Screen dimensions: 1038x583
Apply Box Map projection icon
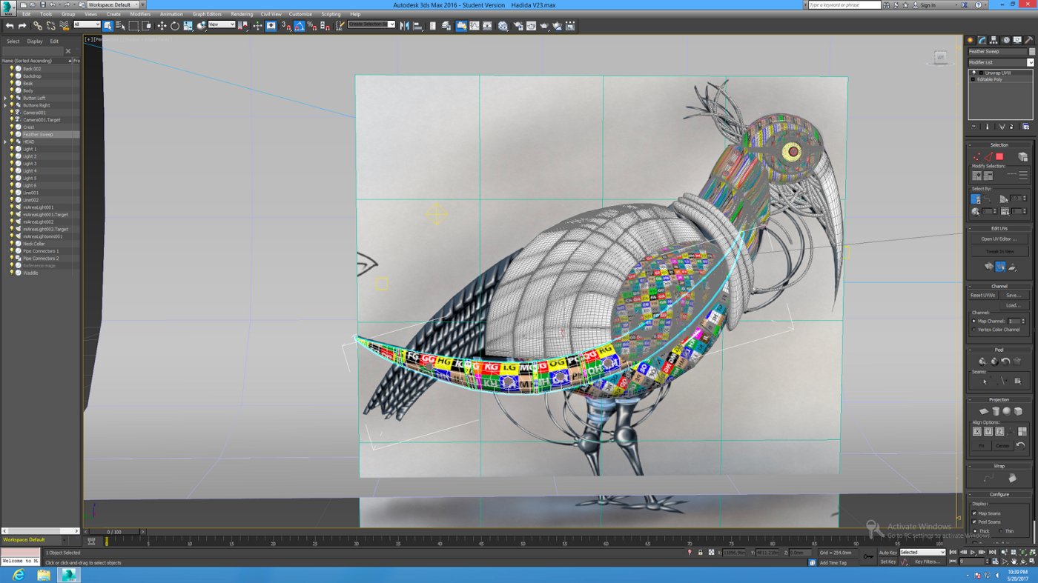click(x=1018, y=411)
